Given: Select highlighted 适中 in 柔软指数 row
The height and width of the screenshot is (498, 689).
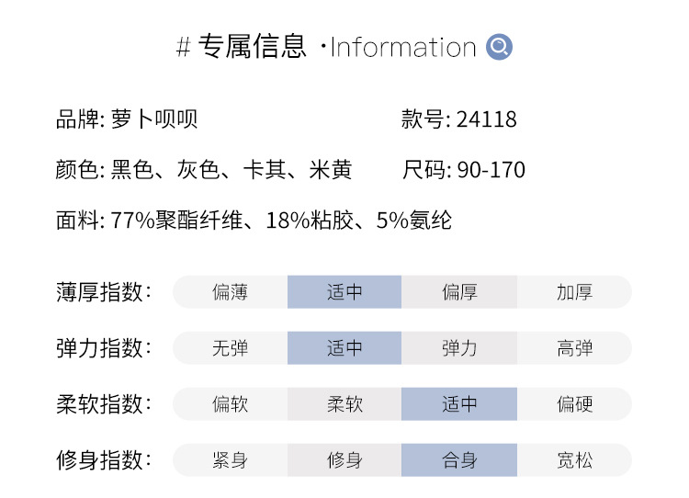Looking at the screenshot, I should coord(459,404).
